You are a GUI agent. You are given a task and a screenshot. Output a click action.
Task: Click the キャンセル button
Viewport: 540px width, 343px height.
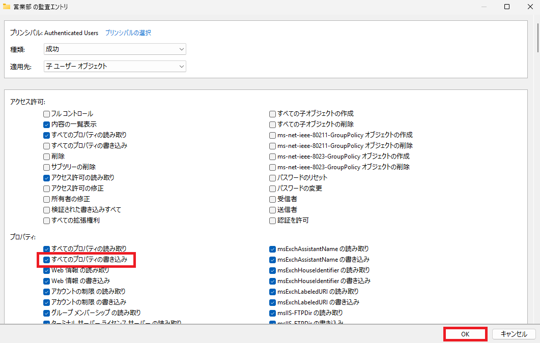(x=514, y=334)
